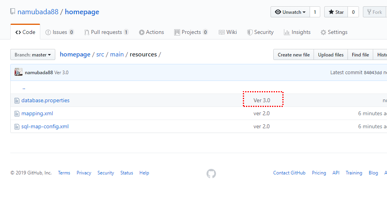The image size is (387, 221).
Task: Open latest commit hash 84043dd
Action: (x=373, y=73)
